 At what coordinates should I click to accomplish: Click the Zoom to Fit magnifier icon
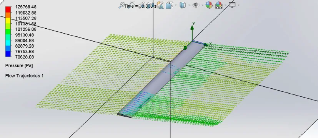click(x=122, y=5)
